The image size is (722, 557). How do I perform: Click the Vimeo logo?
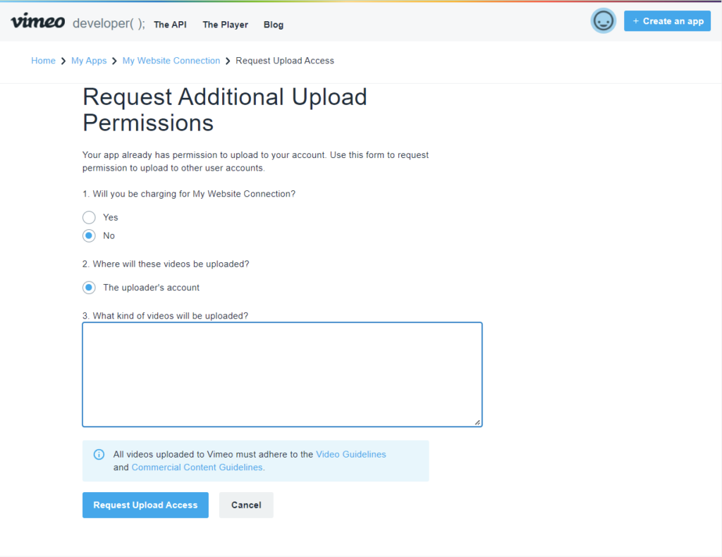(38, 22)
